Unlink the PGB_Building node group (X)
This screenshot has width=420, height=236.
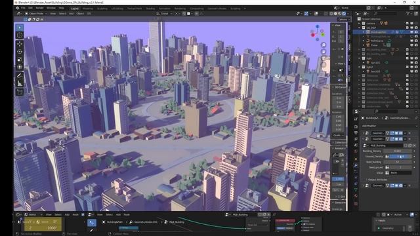pyautogui.click(x=414, y=146)
